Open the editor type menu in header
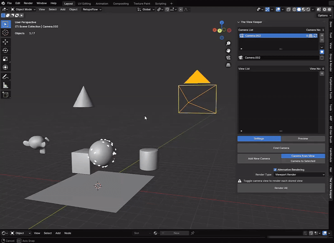 [5, 9]
